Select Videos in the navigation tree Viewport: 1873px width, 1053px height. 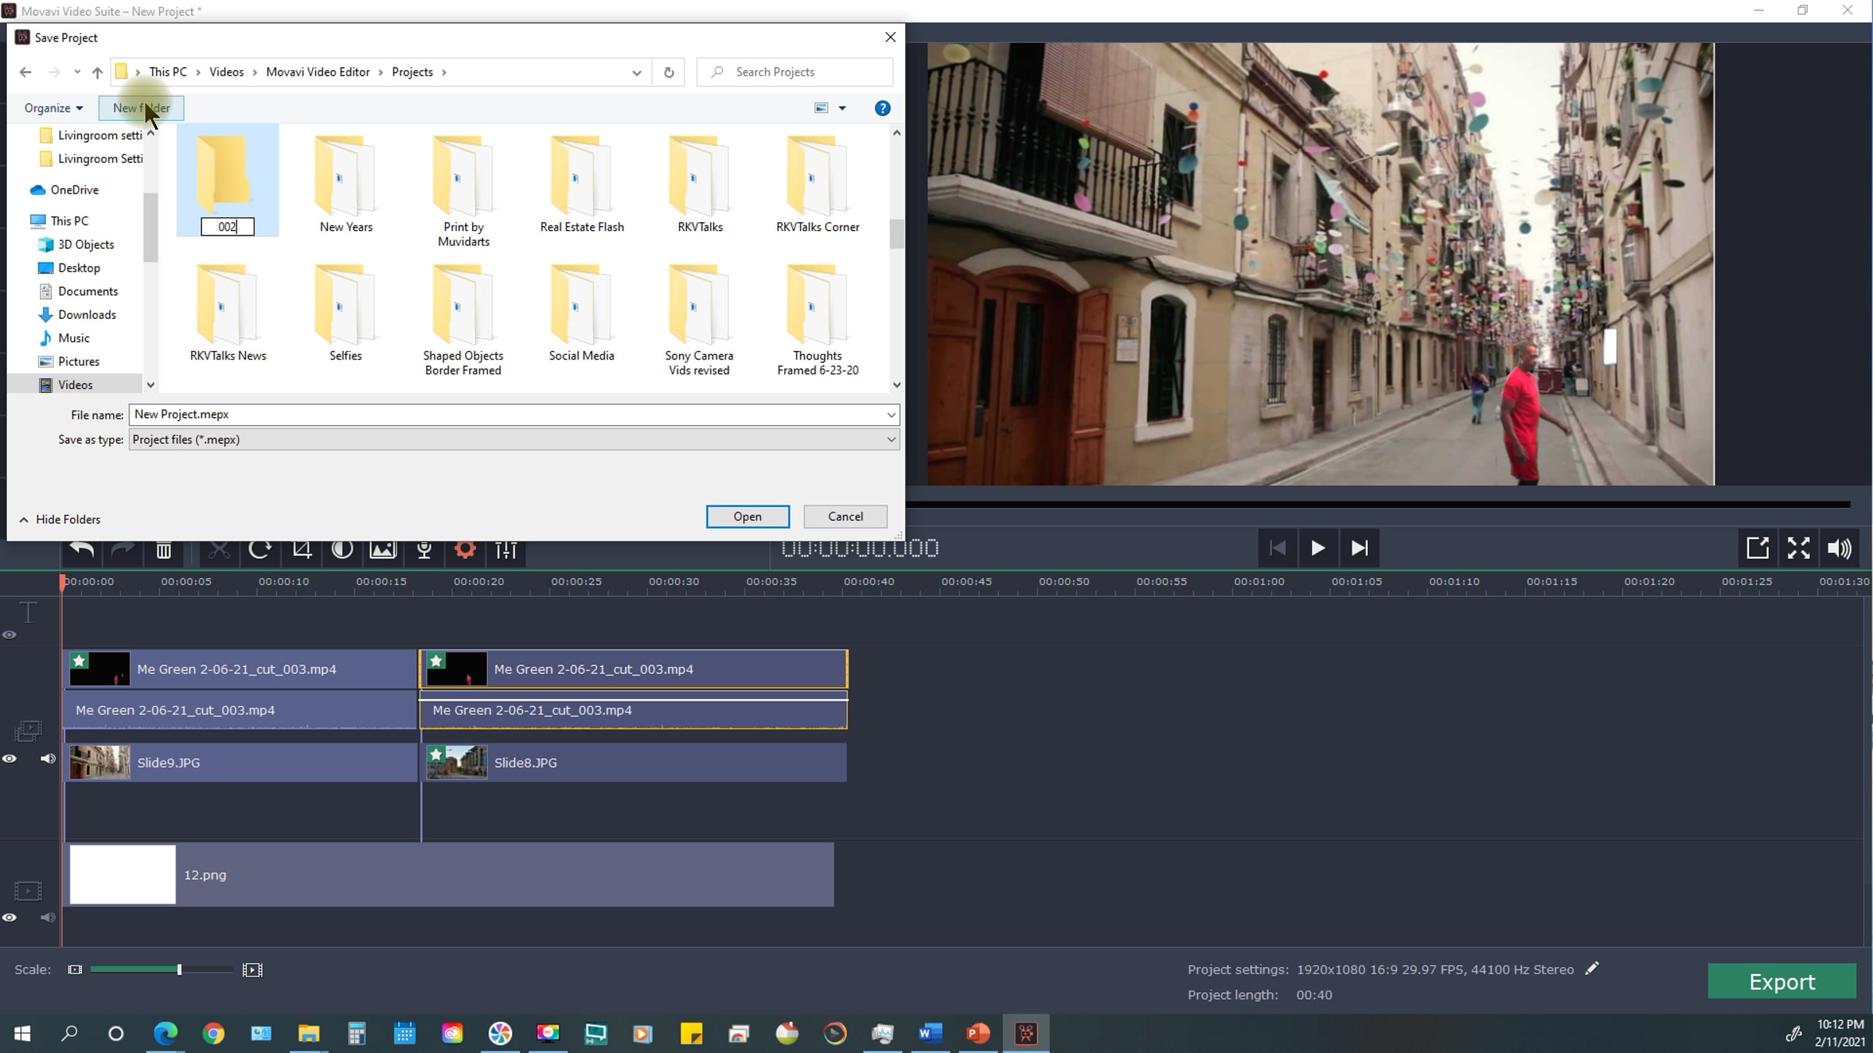point(75,385)
